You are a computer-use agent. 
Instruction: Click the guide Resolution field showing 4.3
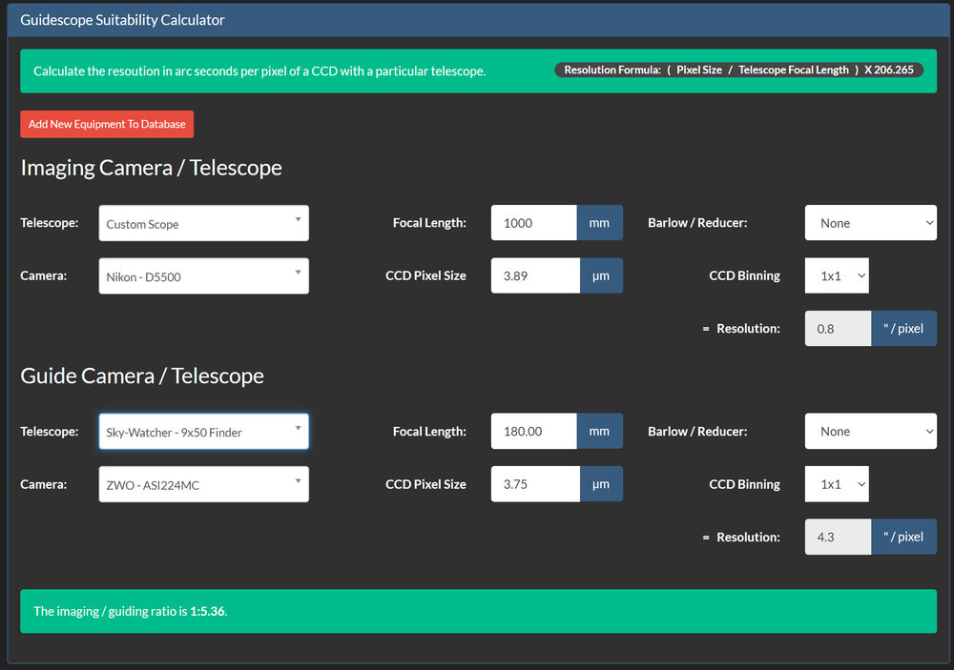point(838,537)
